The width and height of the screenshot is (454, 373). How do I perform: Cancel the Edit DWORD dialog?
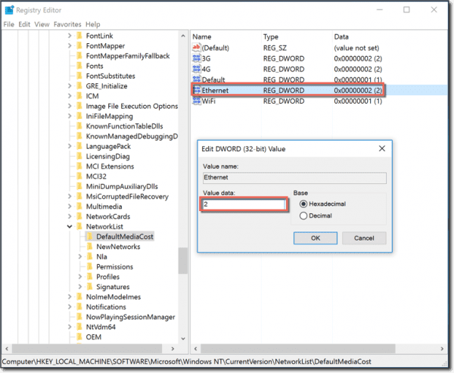point(364,238)
